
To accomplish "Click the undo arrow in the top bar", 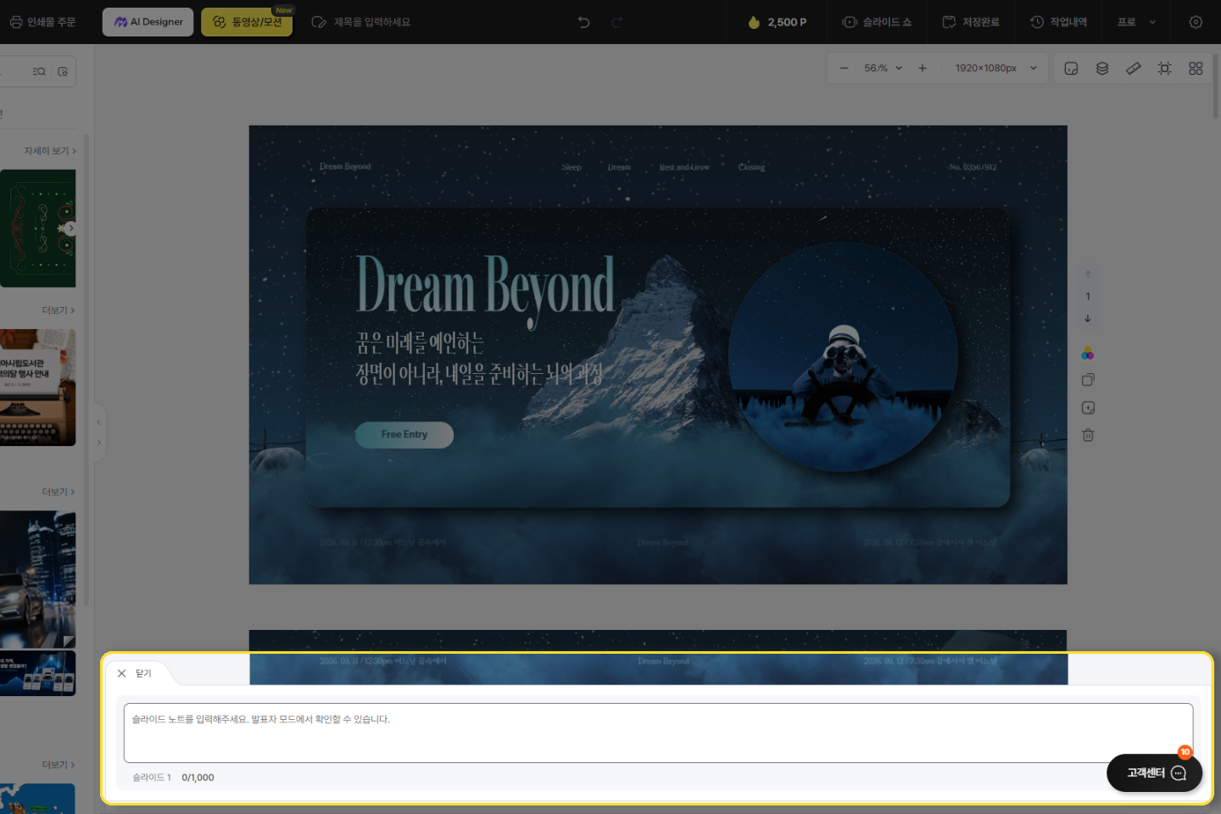I will point(583,22).
